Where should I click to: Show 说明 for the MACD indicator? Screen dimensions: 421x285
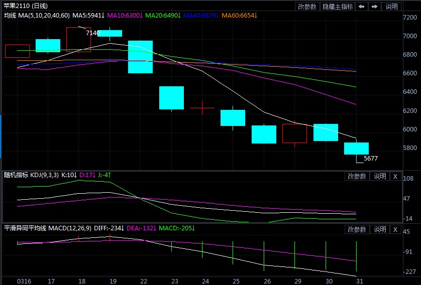coord(380,229)
